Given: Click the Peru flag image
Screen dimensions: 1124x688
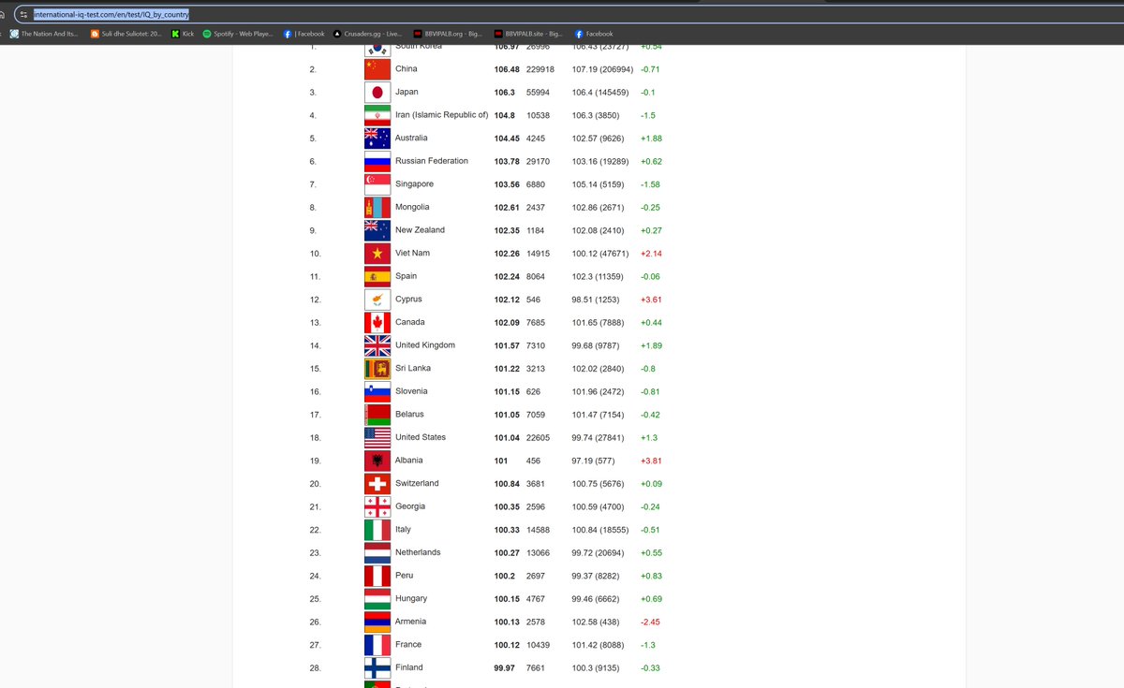Looking at the screenshot, I should (377, 576).
